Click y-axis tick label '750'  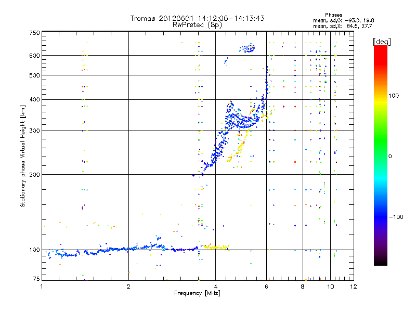point(34,33)
